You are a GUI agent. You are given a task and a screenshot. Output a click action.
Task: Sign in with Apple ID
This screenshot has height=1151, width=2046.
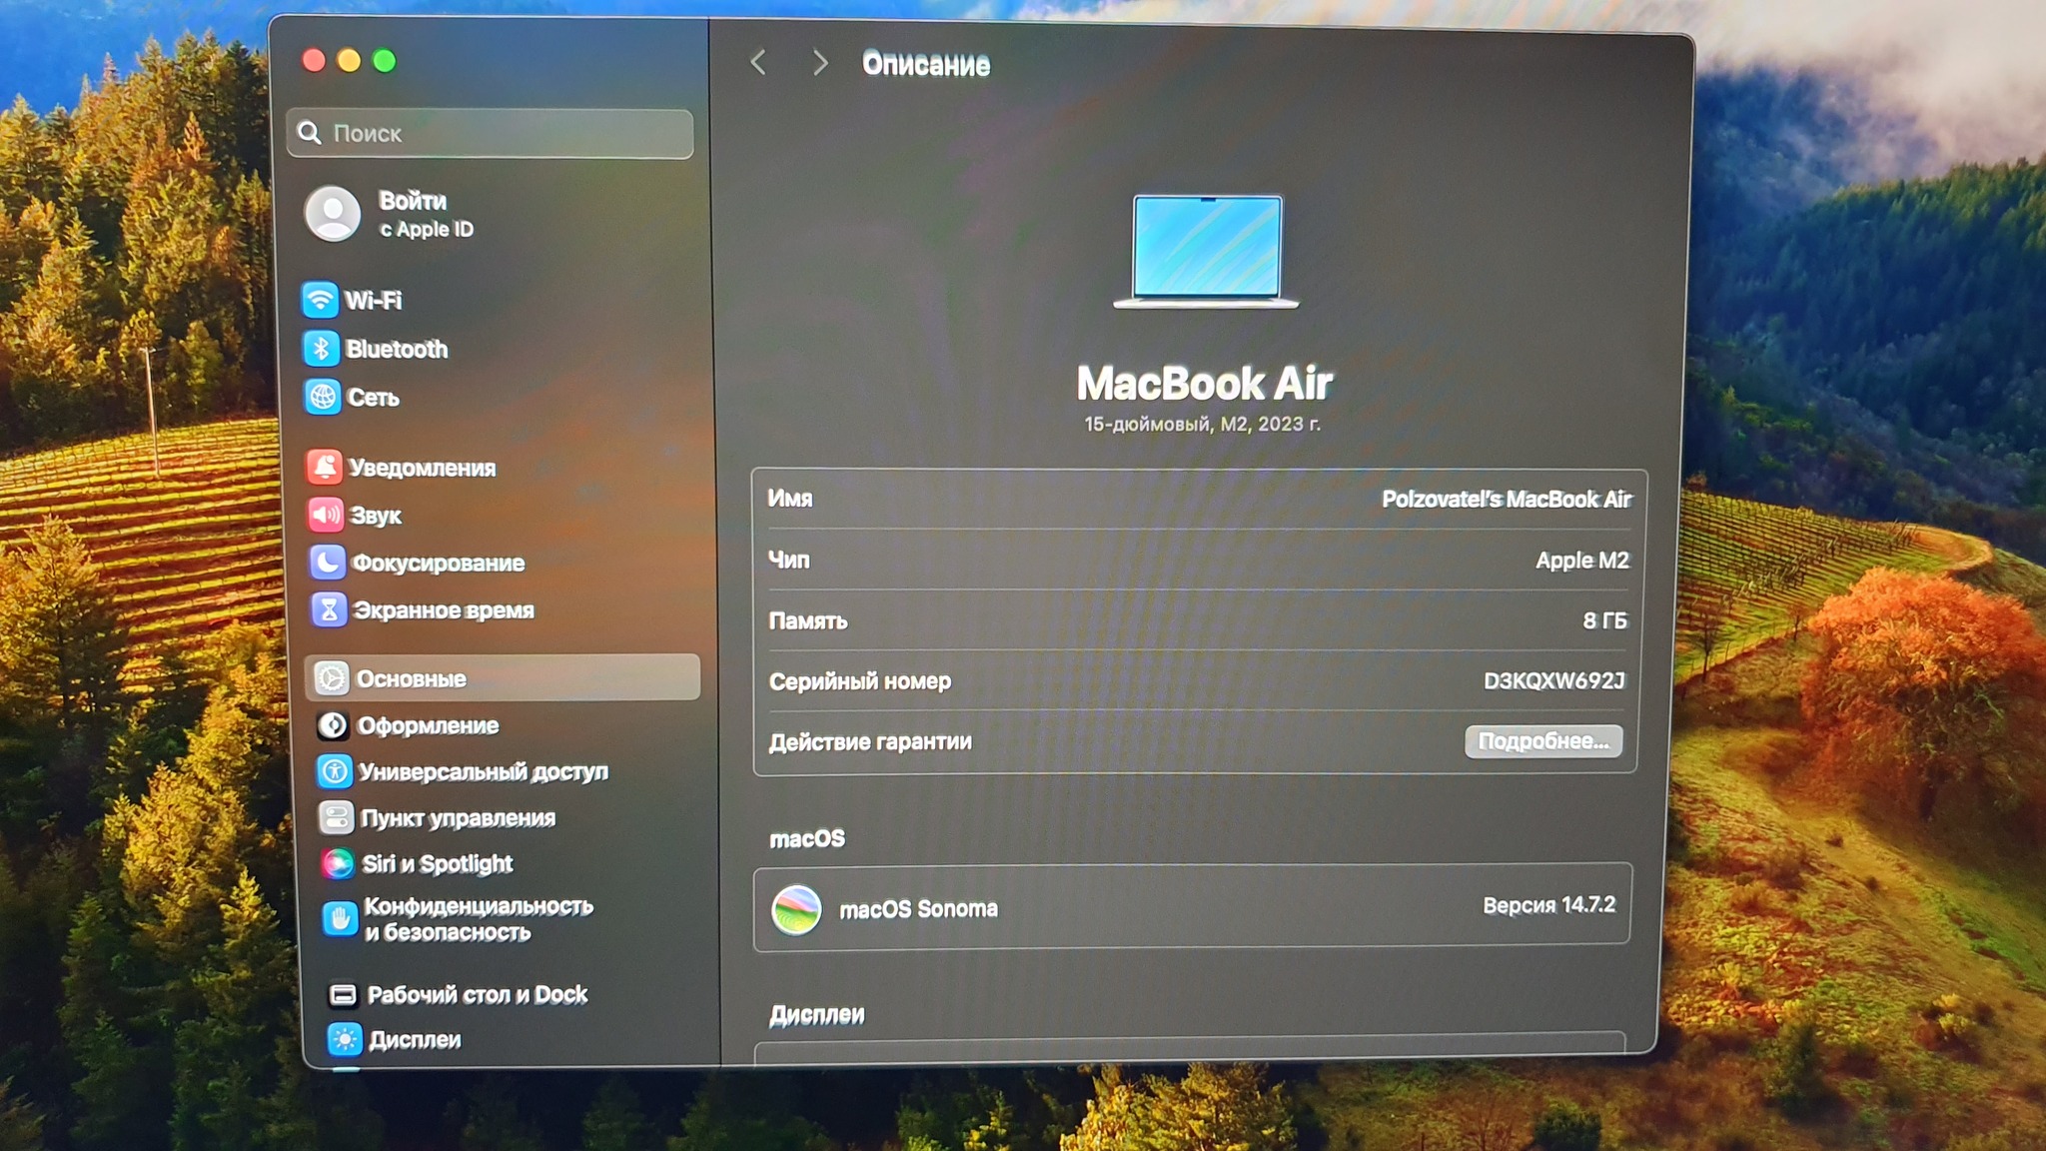(x=412, y=214)
